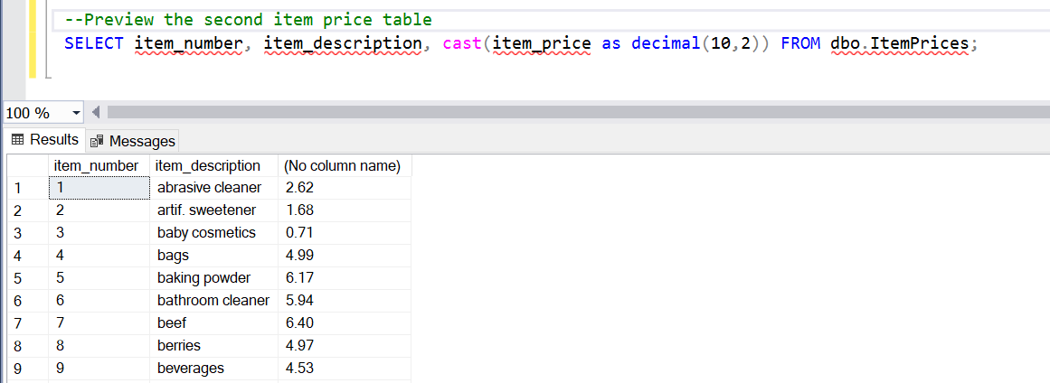1050x383 pixels.
Task: Select the abrasive cleaner cell
Action: 213,188
